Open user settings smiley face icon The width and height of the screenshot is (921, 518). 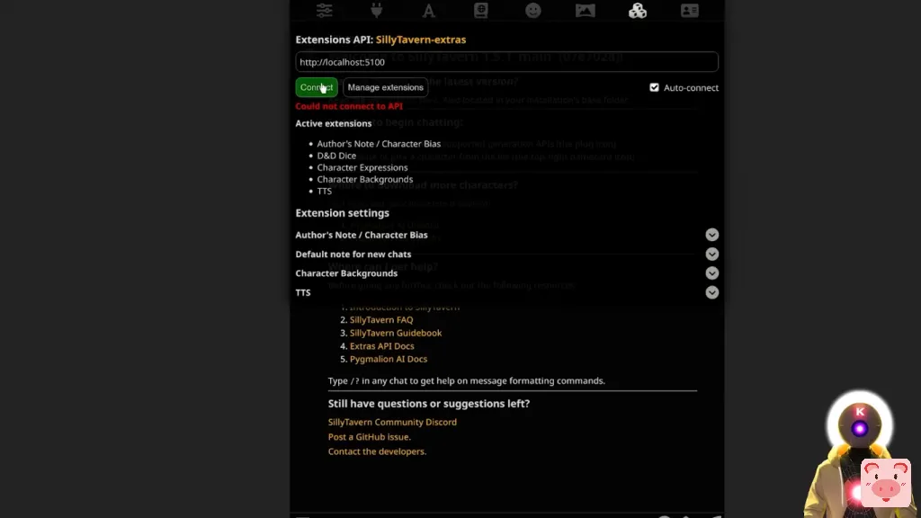[533, 11]
